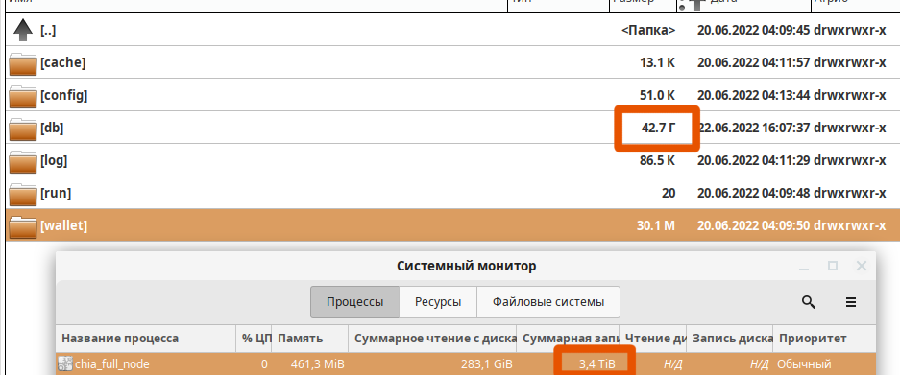Switch to the Процессы tab
Screen dimensions: 900x375
click(x=354, y=301)
